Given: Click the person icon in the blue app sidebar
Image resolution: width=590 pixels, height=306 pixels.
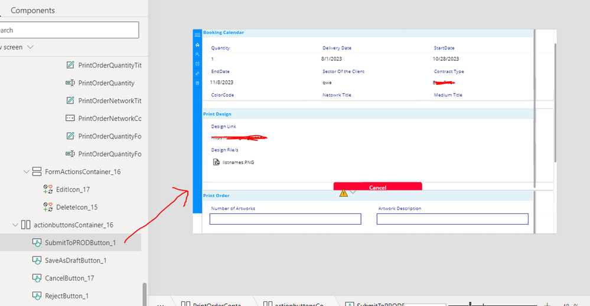Looking at the screenshot, I should (x=197, y=54).
